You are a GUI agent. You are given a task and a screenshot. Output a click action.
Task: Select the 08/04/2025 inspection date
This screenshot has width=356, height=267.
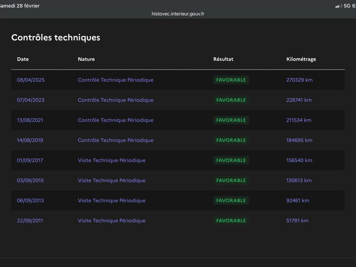point(31,80)
